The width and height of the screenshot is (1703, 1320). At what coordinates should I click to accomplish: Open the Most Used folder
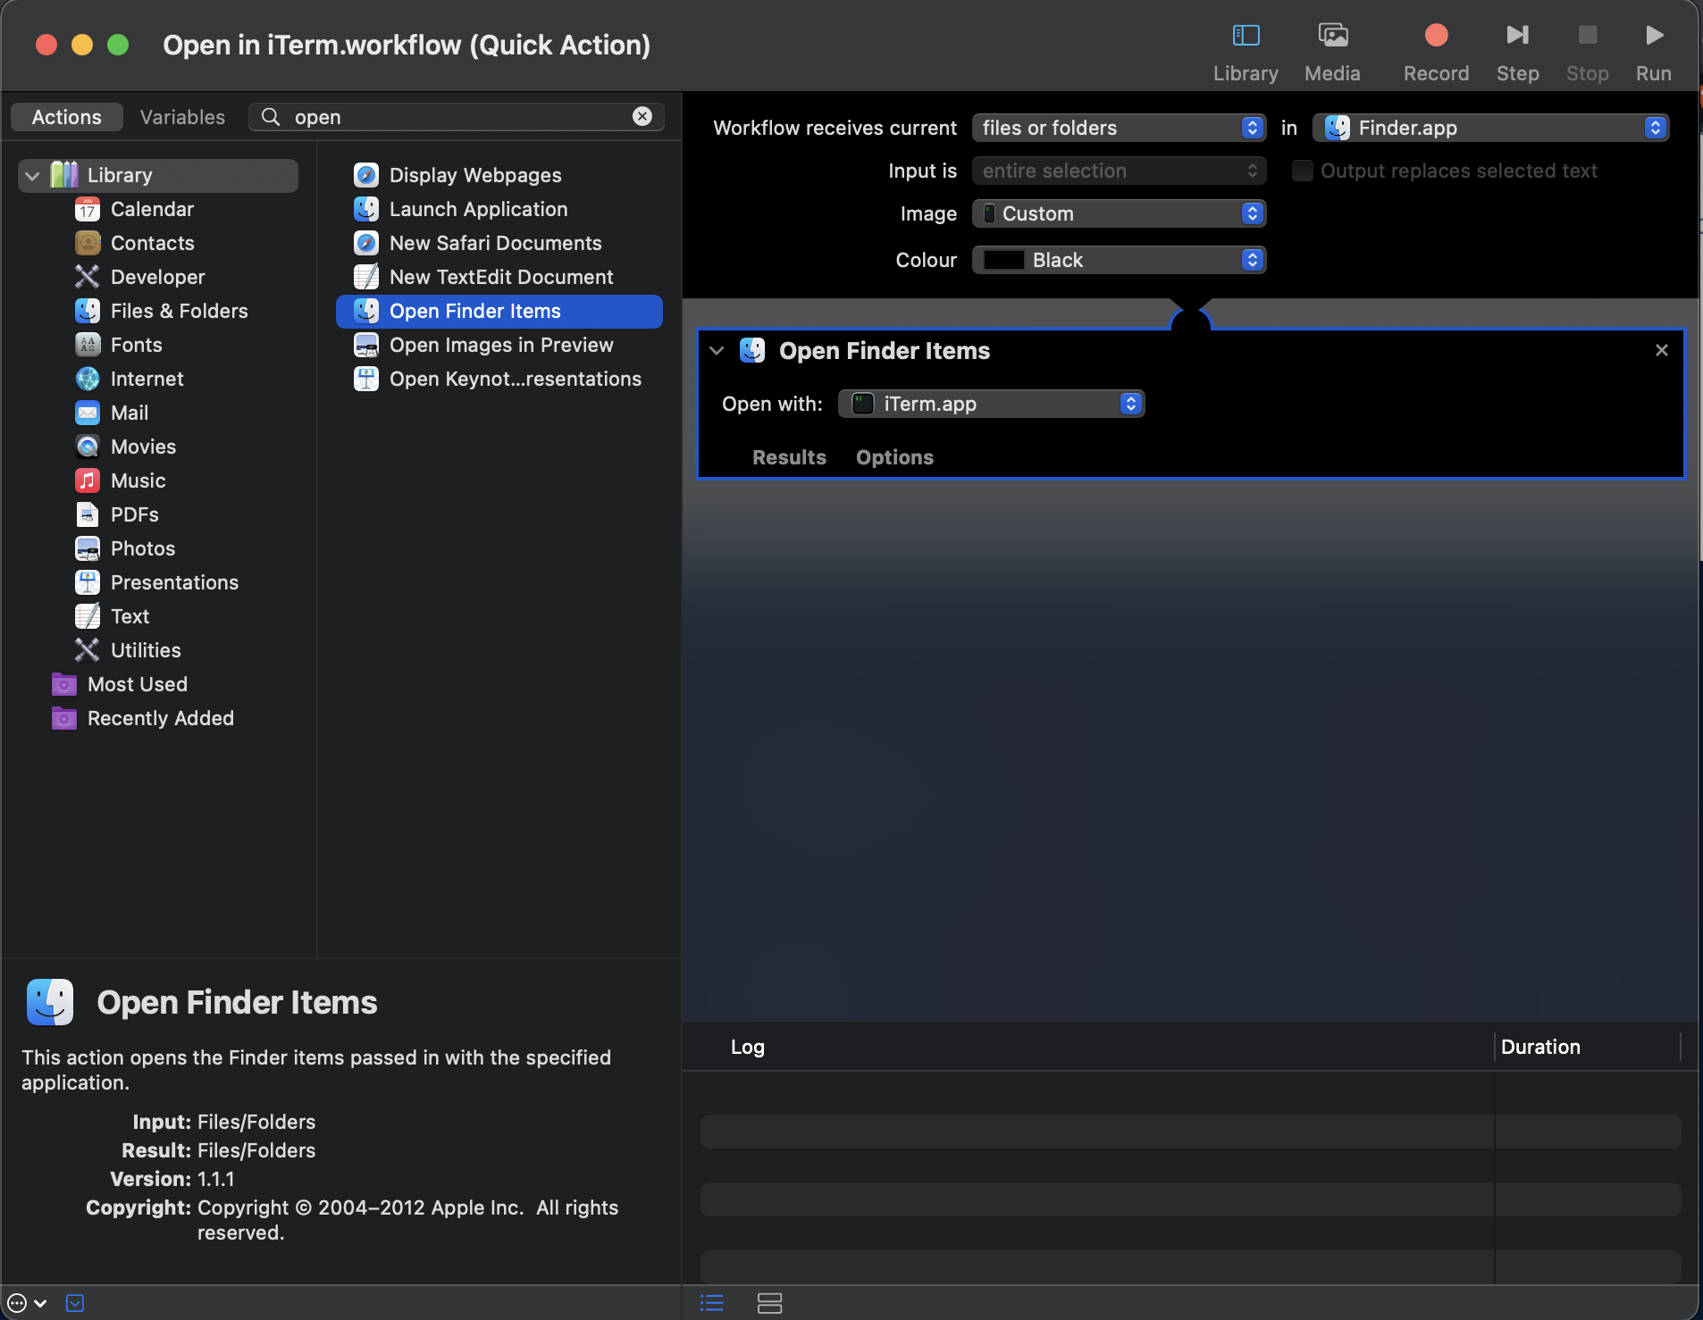(x=138, y=685)
